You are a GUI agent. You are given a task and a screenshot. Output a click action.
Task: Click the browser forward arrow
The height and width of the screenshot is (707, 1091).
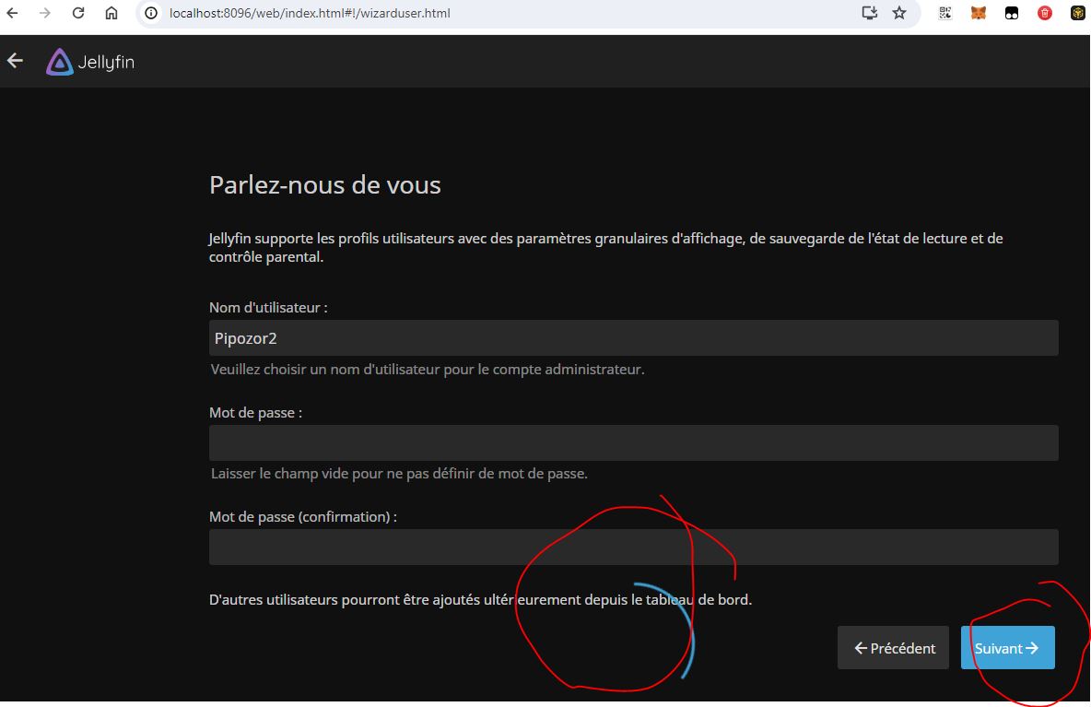point(45,13)
